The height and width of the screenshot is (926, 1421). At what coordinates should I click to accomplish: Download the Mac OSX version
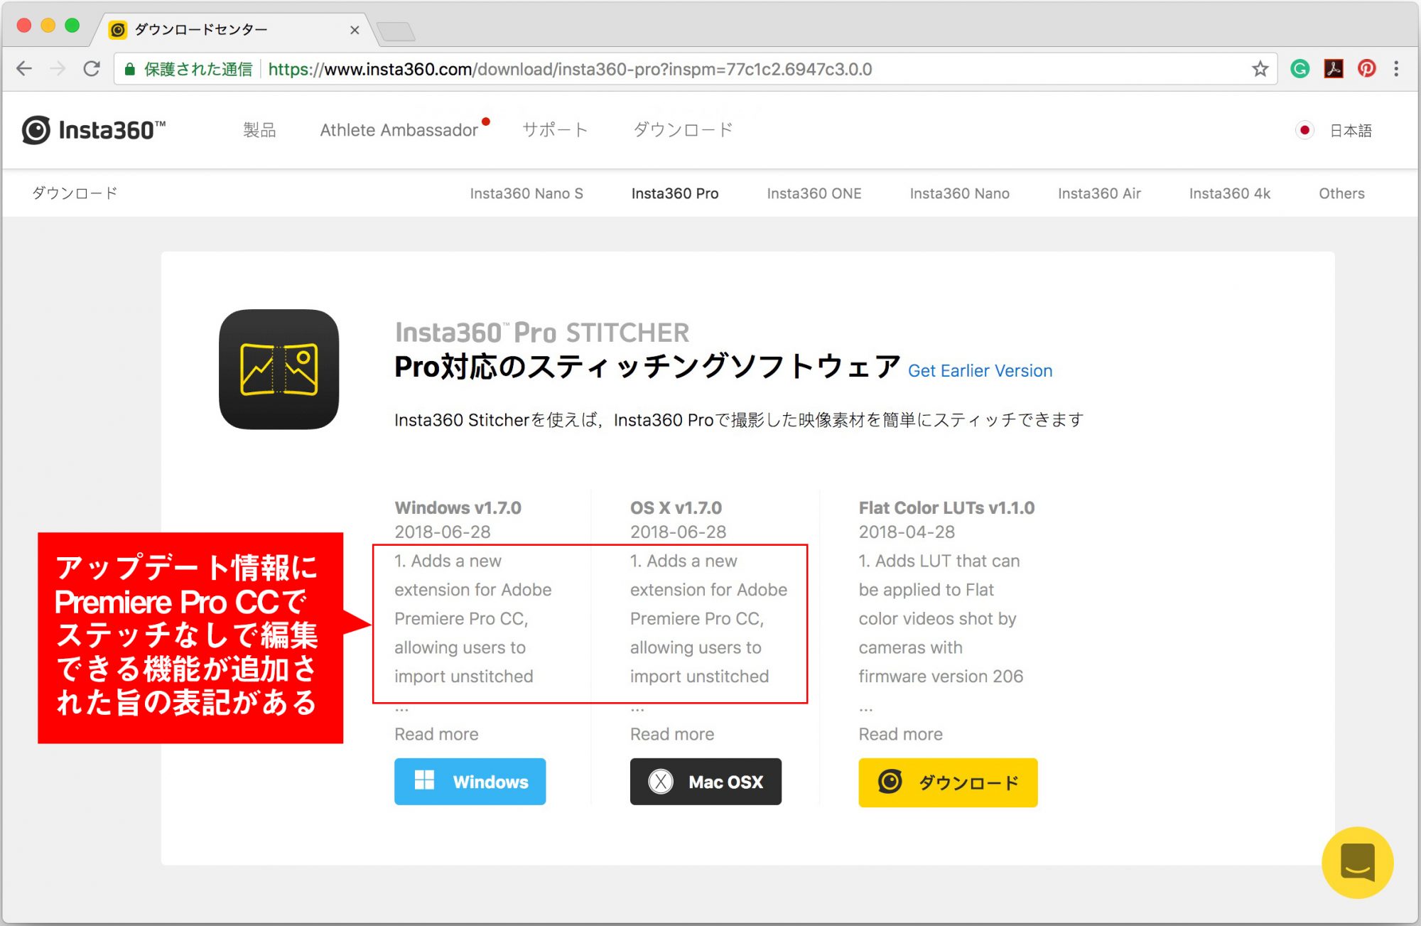(706, 782)
